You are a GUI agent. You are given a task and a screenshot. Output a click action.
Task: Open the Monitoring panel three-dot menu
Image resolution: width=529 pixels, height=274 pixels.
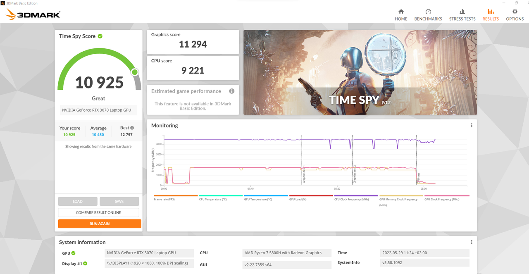[x=472, y=125]
